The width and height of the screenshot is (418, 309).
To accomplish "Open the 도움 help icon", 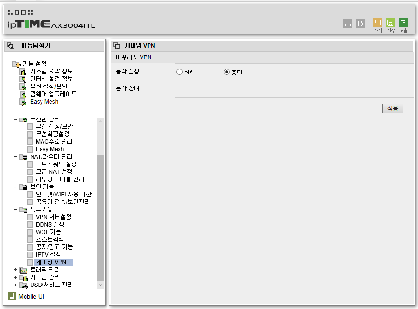I will tap(403, 23).
